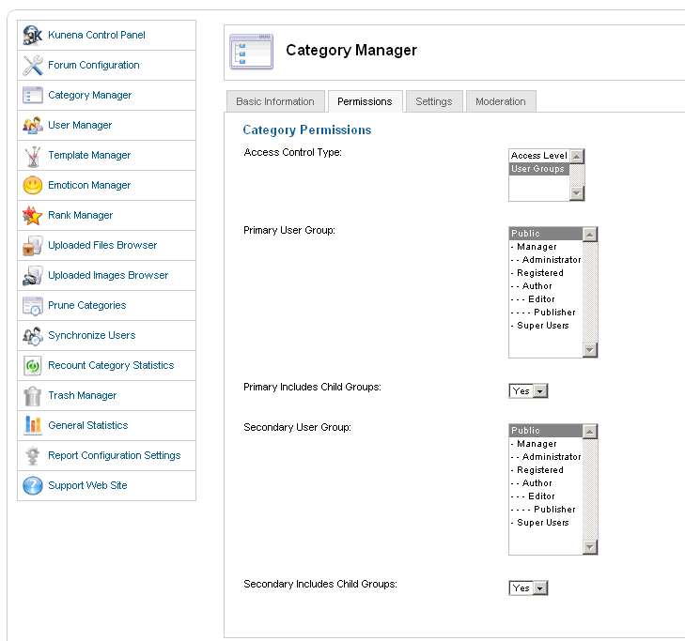Open the Synchronize Users link

pos(91,336)
